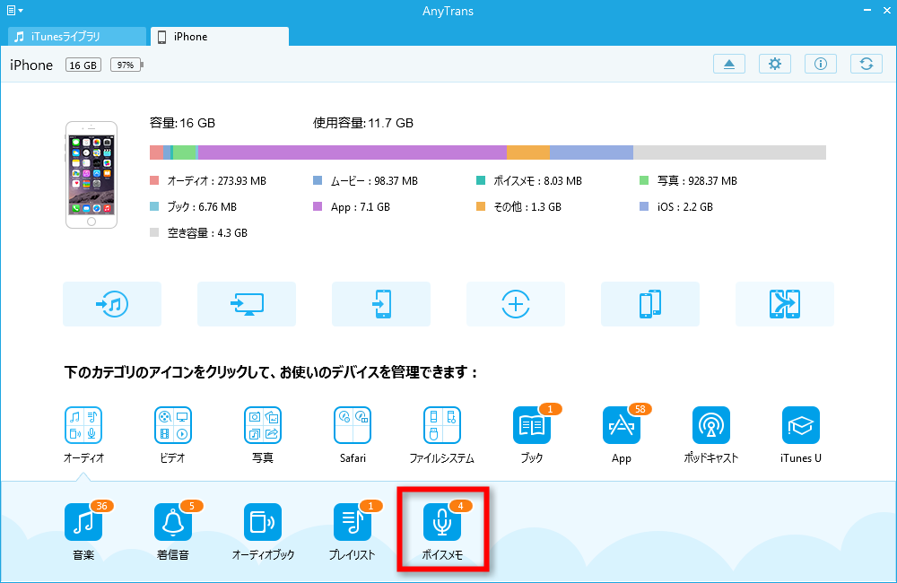Screen dimensions: 897x583
Task: Open the ビデオ category
Action: tap(173, 435)
